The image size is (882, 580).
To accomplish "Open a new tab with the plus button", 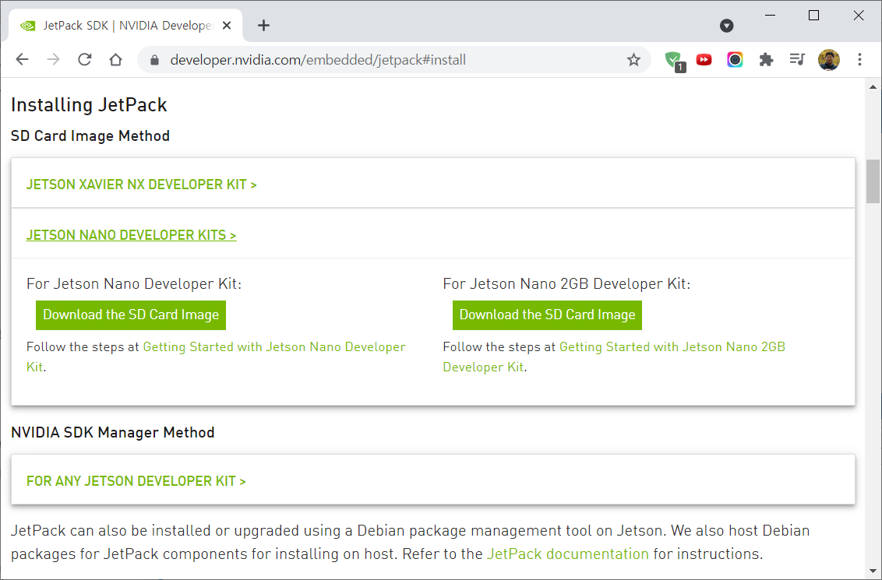I will pyautogui.click(x=264, y=25).
